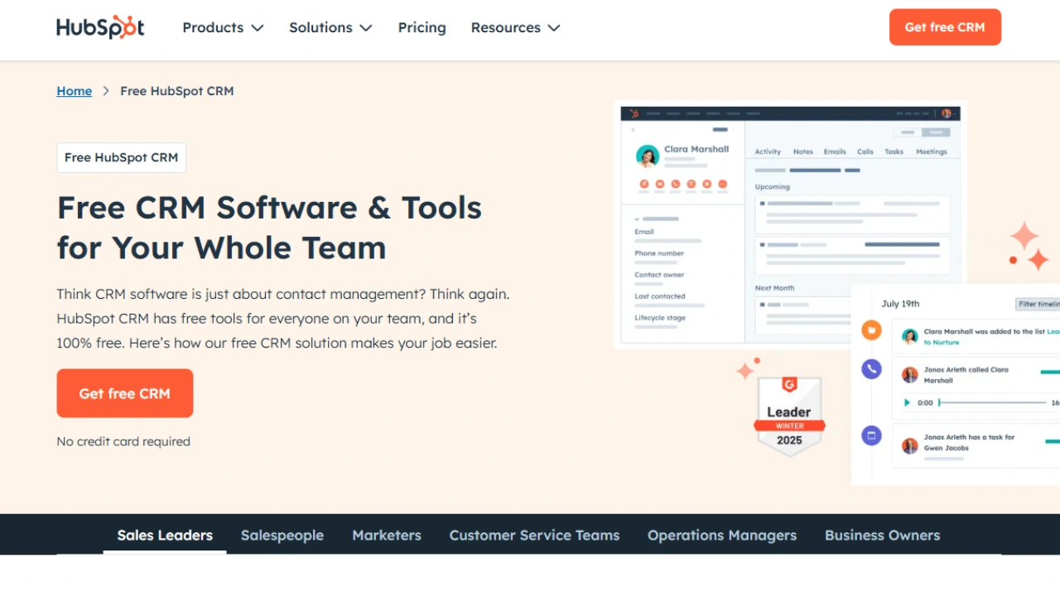Click the call recording progress slider

[x=991, y=402]
